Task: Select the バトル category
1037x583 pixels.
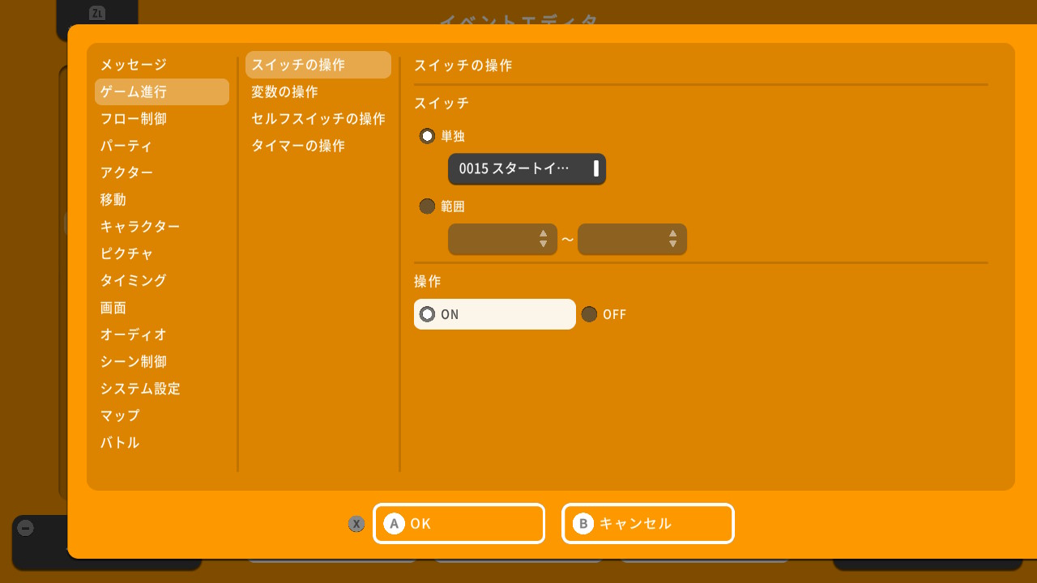Action: click(162, 443)
